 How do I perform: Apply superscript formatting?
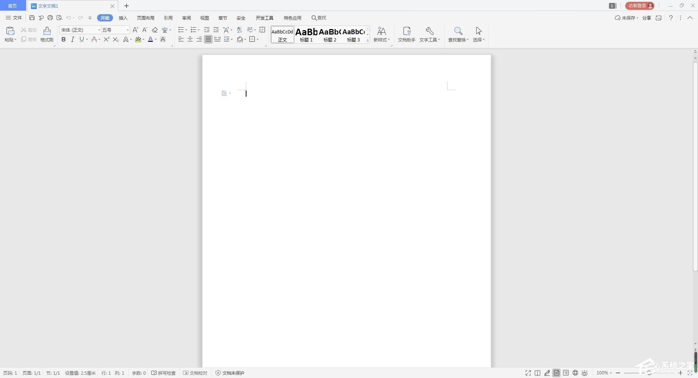tap(106, 40)
